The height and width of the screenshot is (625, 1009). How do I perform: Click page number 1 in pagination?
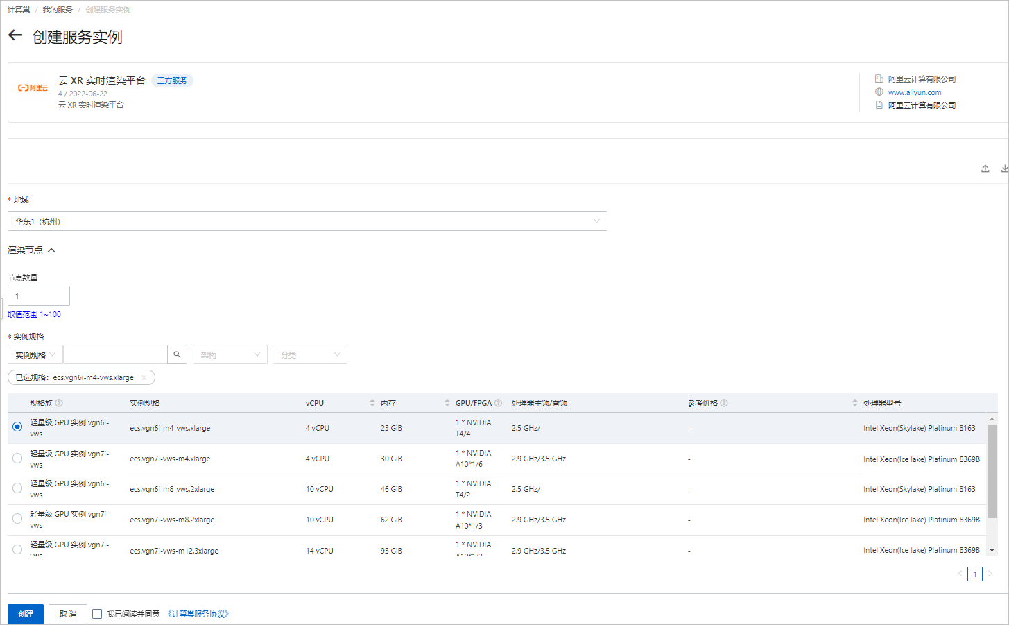[975, 574]
